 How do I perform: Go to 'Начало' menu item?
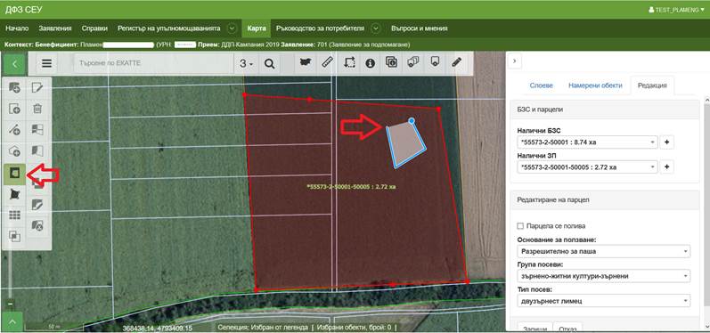coord(17,28)
